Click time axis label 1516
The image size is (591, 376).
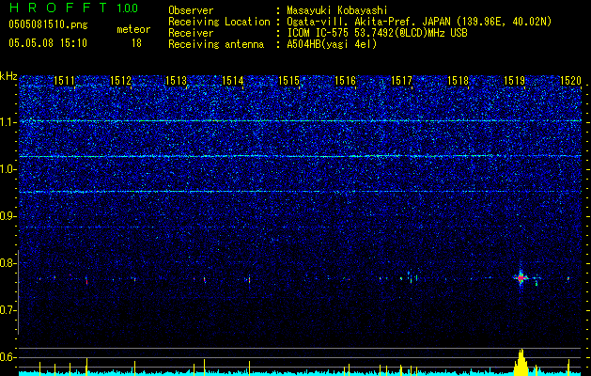click(x=346, y=81)
